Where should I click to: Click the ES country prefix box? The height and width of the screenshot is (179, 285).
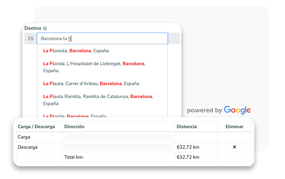coord(31,38)
